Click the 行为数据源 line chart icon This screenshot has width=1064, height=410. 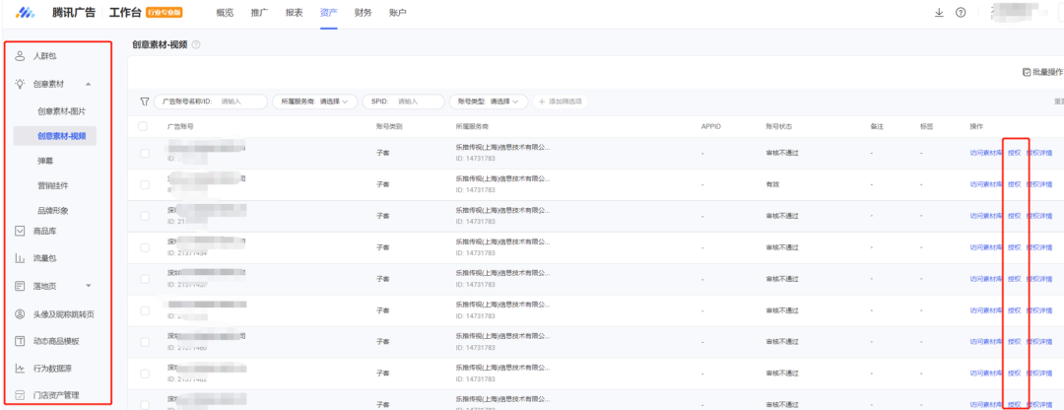point(20,369)
